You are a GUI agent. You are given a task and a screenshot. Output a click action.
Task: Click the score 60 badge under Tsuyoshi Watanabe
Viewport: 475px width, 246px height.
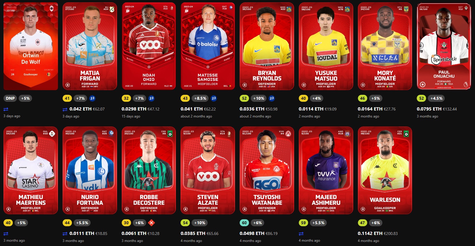244,223
